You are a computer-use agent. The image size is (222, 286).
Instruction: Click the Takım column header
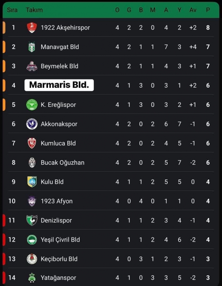point(34,10)
